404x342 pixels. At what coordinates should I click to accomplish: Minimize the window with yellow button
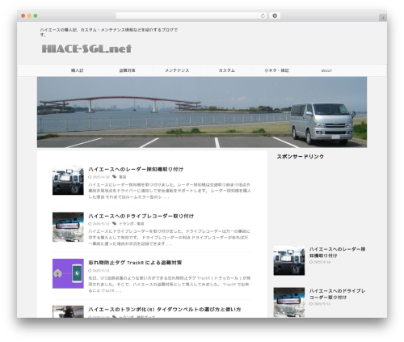point(29,16)
